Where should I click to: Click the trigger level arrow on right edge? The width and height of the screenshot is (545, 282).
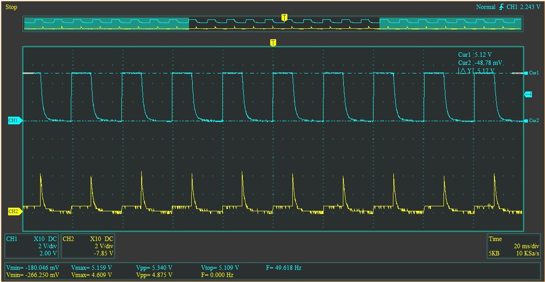click(528, 94)
